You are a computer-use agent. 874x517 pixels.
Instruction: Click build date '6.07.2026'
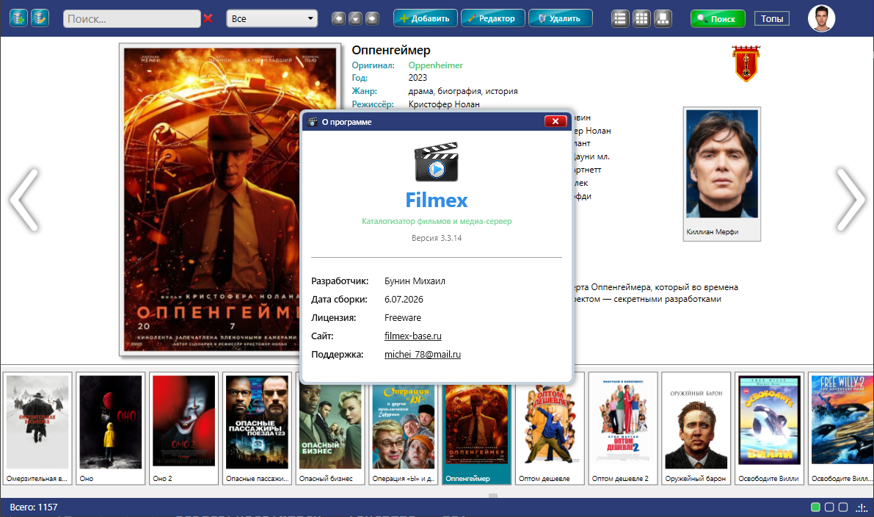pyautogui.click(x=404, y=300)
